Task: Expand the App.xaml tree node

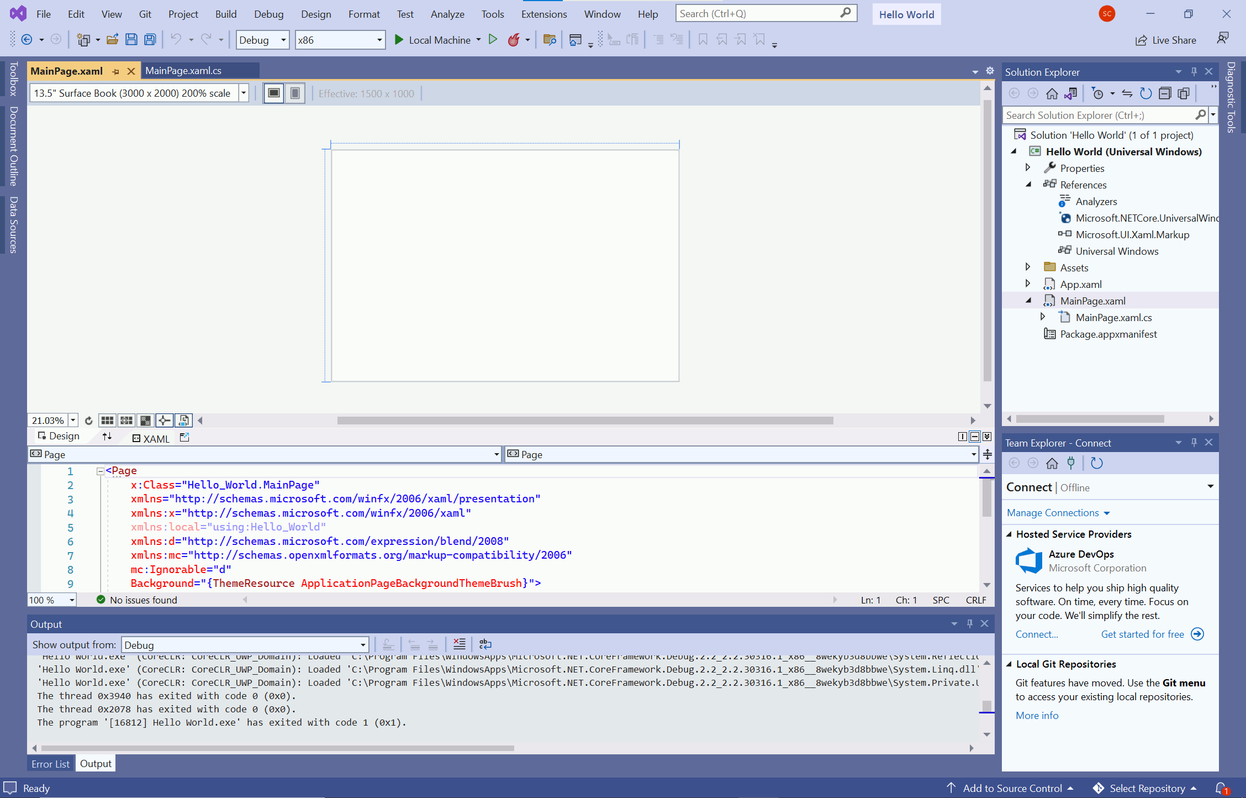Action: pos(1028,283)
